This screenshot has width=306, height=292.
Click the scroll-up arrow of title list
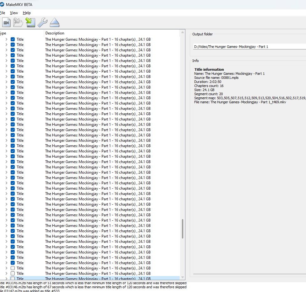(183, 33)
